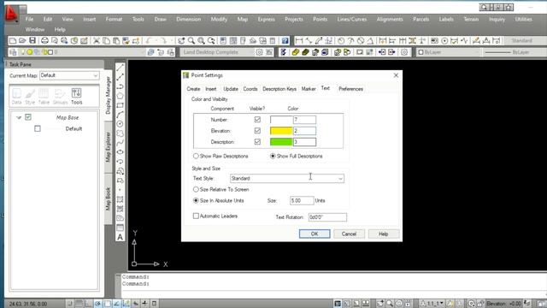Click the text Size input field

click(302, 201)
